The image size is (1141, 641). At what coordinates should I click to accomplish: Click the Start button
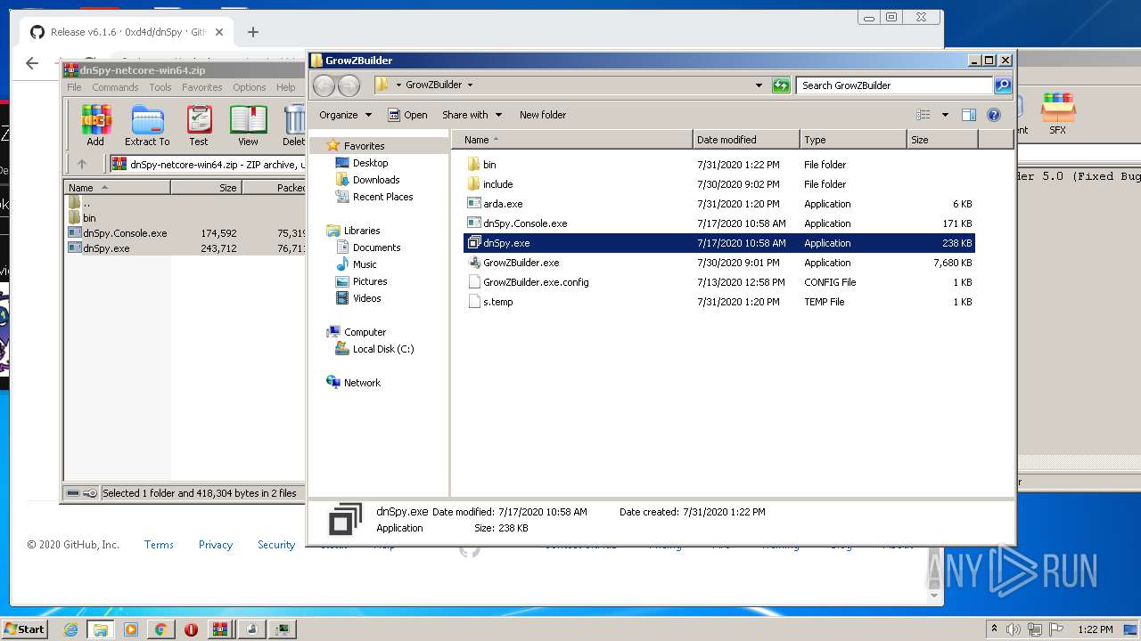24,629
